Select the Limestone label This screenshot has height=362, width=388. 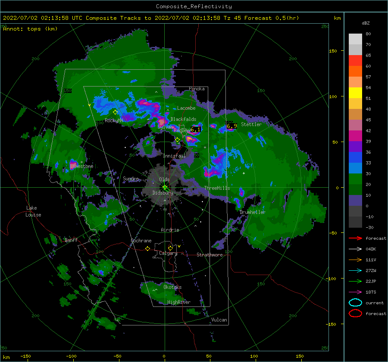81,166
